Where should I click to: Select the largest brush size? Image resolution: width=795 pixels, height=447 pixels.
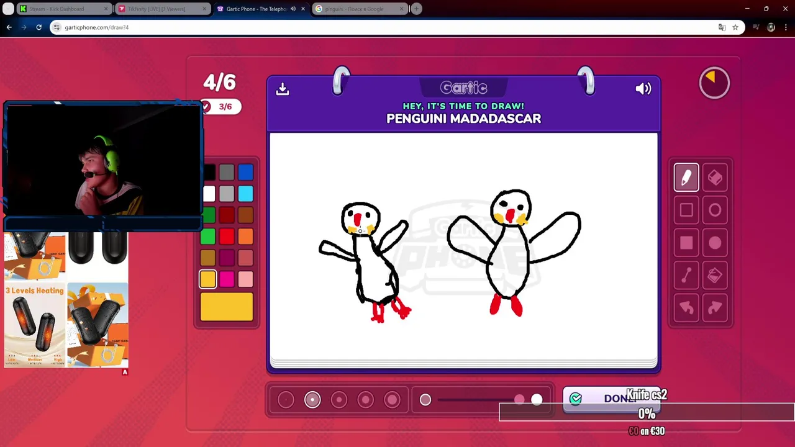[393, 400]
